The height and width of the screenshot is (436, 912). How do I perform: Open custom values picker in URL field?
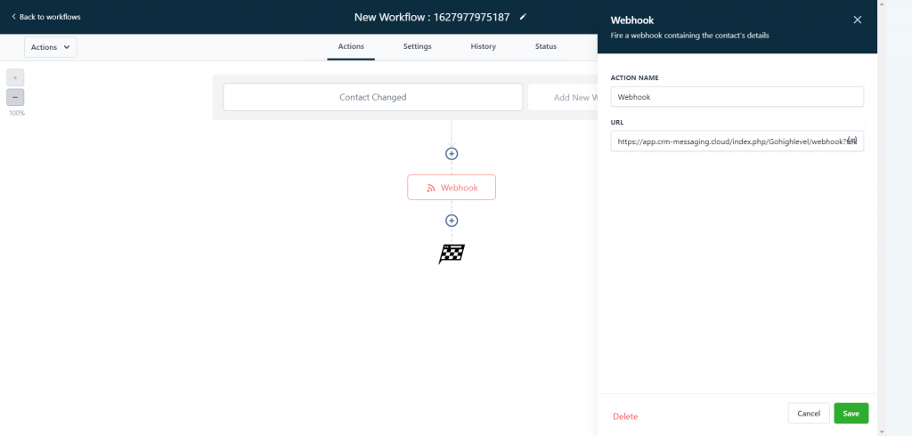pyautogui.click(x=852, y=140)
